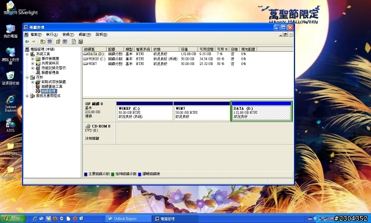This screenshot has height=223, width=371.
Task: Open the 網路上的芳鄰 Network Places desktop icon
Action: [x=10, y=56]
